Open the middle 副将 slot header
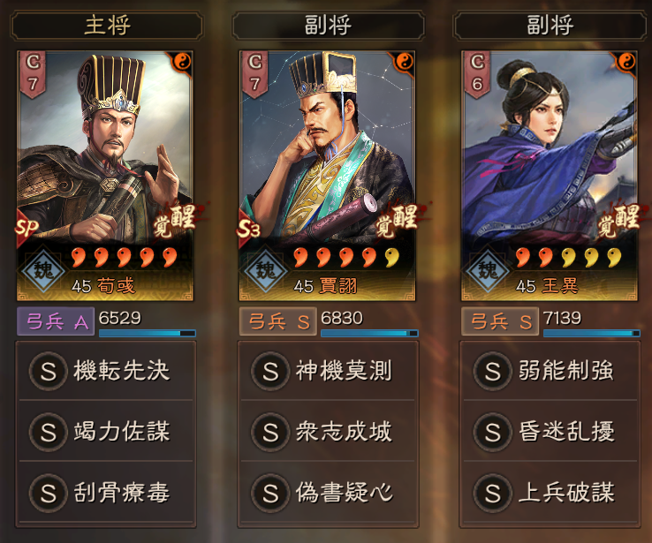This screenshot has width=652, height=543. point(329,26)
